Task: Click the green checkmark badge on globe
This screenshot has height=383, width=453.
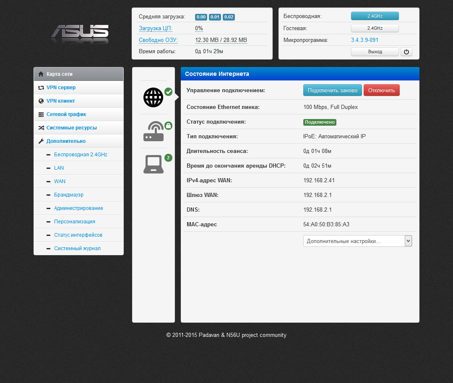Action: 169,92
